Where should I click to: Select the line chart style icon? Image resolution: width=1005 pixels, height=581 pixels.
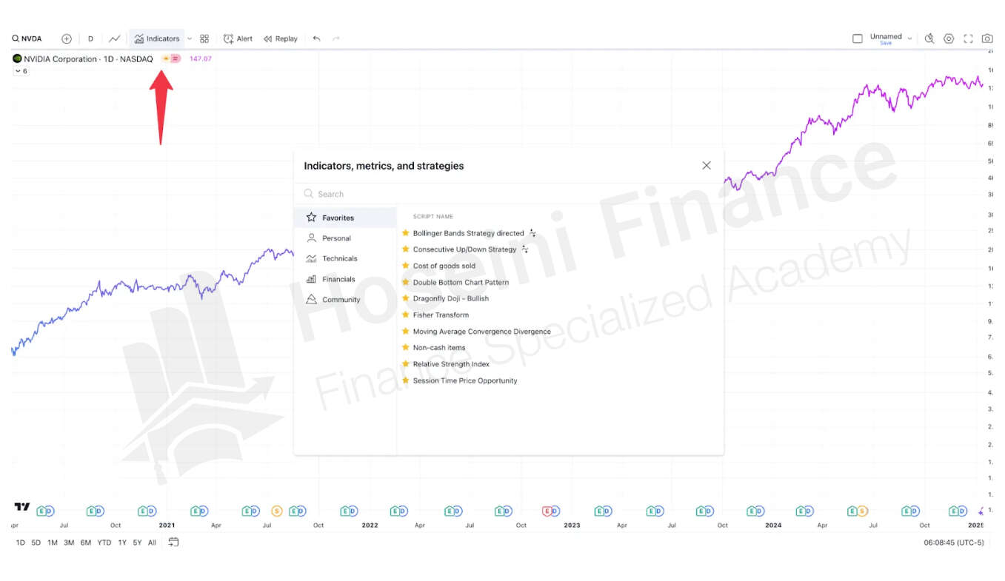click(115, 38)
